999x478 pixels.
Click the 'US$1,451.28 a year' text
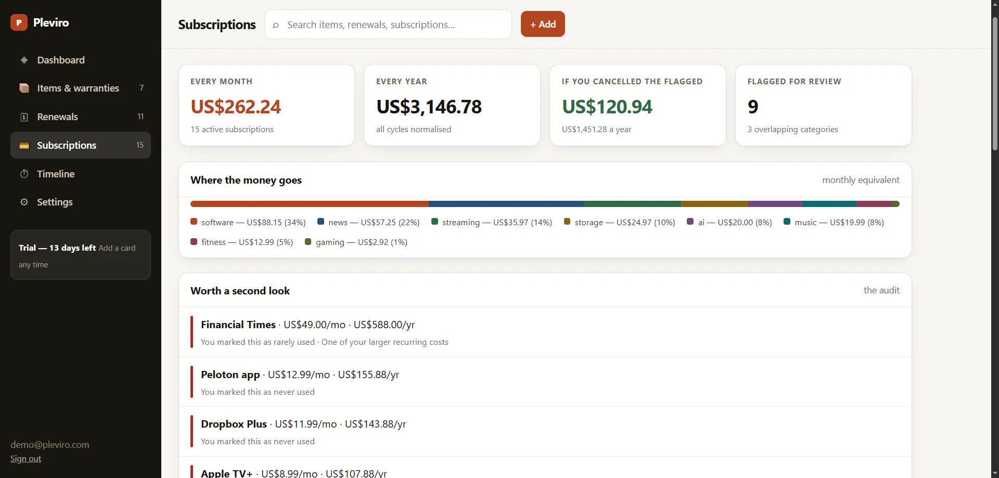pos(597,129)
